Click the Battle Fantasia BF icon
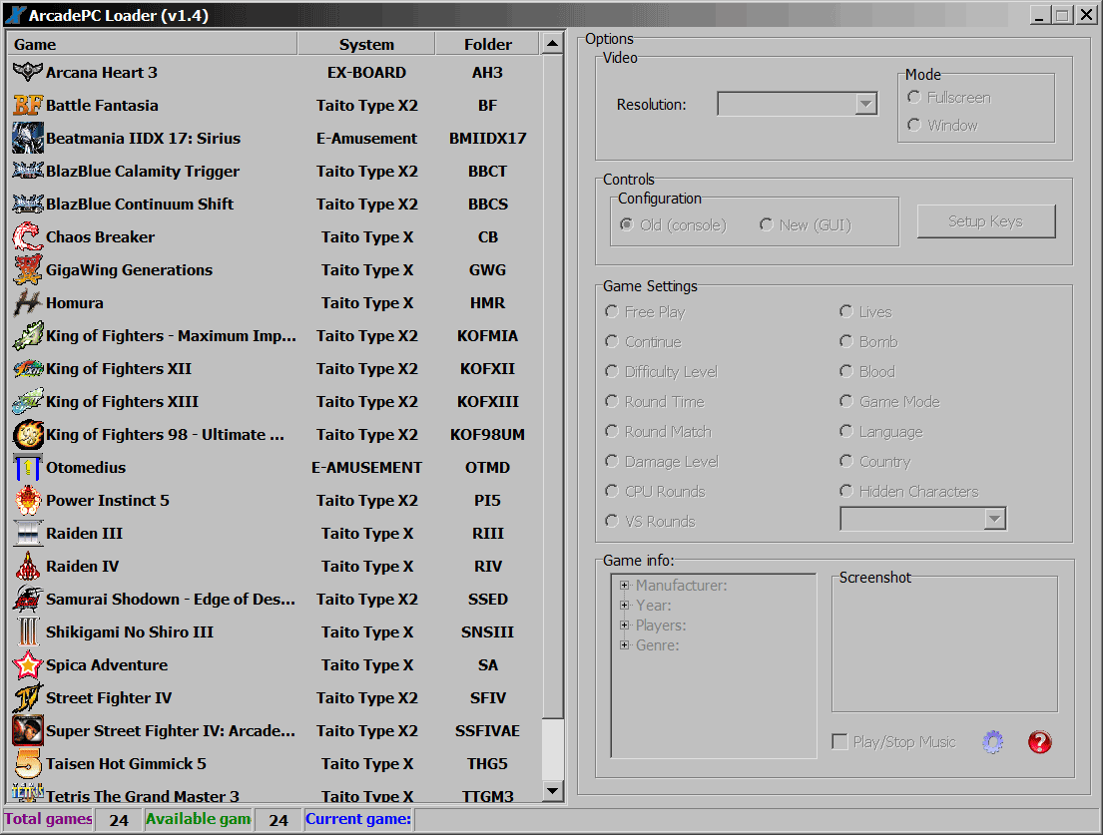The height and width of the screenshot is (835, 1103). point(27,105)
